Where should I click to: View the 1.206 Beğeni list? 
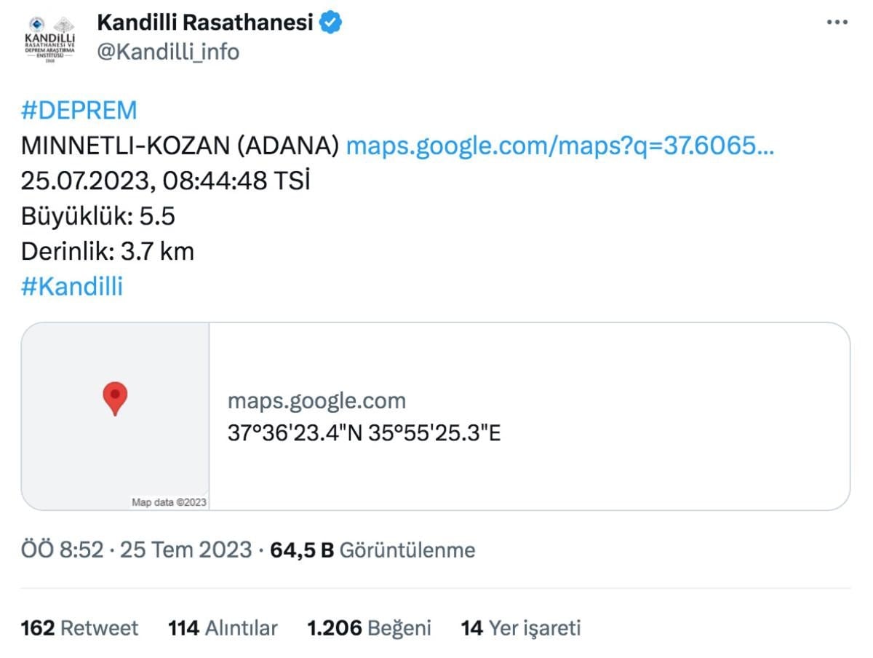coord(369,627)
